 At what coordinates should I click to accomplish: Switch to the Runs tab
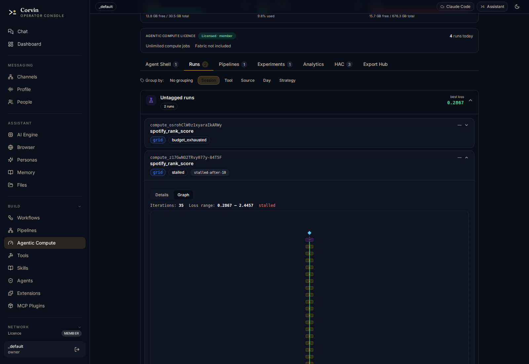coord(198,64)
